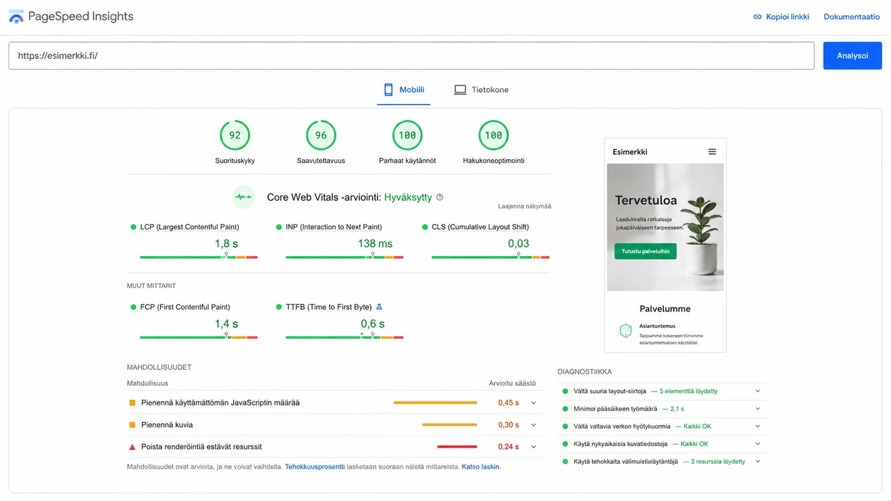Click the LCP distribution bar
The width and height of the screenshot is (891, 501).
(199, 257)
